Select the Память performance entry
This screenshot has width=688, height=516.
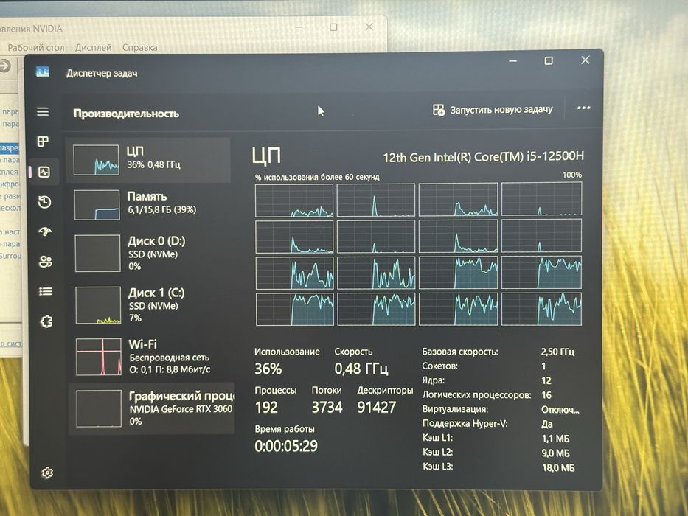[x=149, y=204]
